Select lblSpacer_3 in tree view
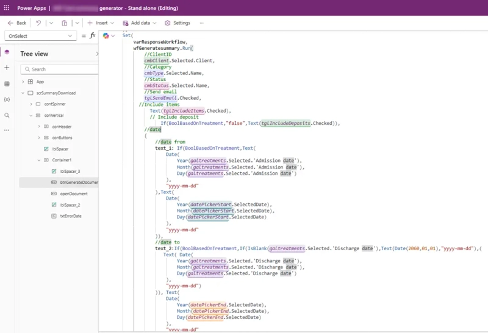 click(x=70, y=171)
